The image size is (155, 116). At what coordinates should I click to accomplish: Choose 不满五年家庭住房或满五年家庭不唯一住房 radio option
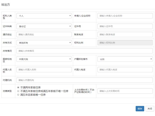tap(18, 91)
